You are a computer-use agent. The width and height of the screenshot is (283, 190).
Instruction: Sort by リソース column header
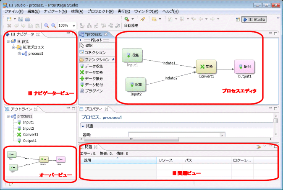click(x=170, y=160)
